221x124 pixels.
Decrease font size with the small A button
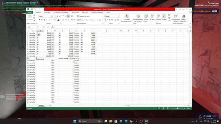[x=60, y=16]
